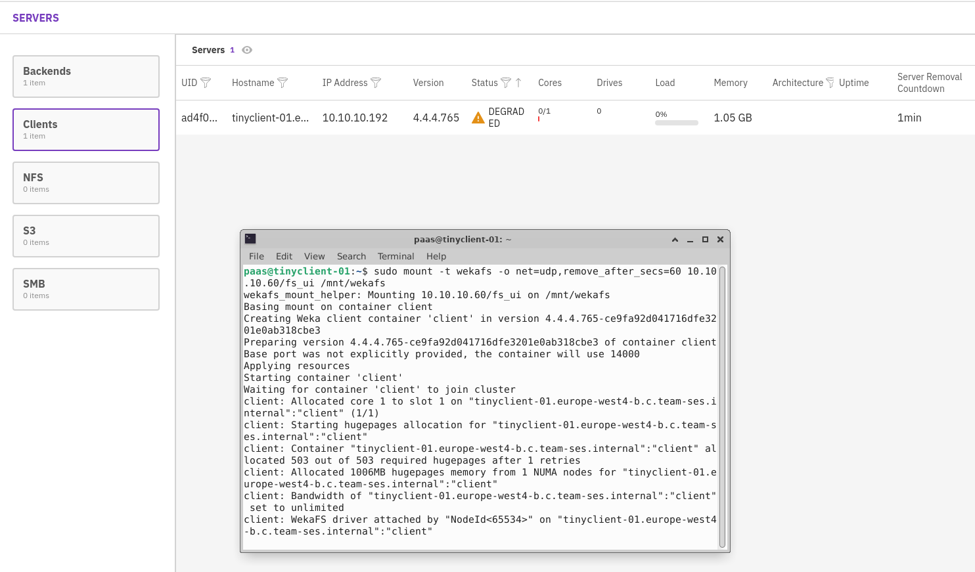Open the terminal View menu
The image size is (975, 572).
coord(314,256)
